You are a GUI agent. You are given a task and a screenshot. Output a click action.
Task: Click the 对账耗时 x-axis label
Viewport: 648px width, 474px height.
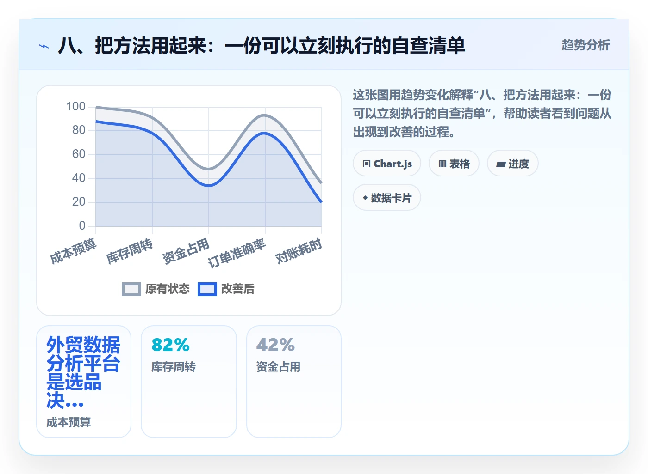click(x=299, y=251)
